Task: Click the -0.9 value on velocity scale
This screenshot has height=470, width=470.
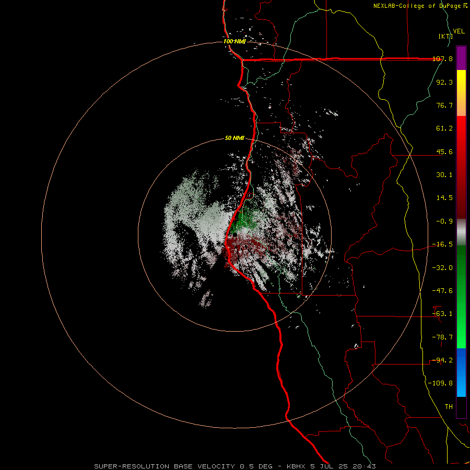Action: [444, 221]
